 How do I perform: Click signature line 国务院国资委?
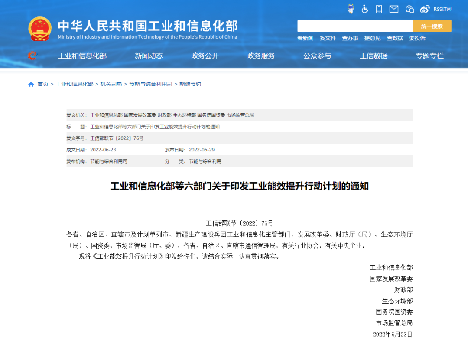394,312
